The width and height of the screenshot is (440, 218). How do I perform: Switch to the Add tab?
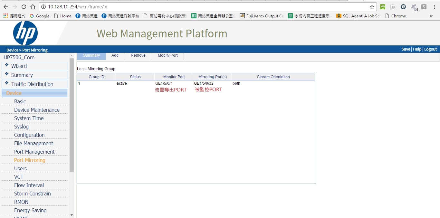pyautogui.click(x=115, y=55)
